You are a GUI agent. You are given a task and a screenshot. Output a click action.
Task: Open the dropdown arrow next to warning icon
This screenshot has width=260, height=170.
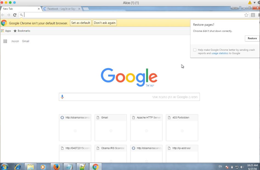tap(255, 3)
